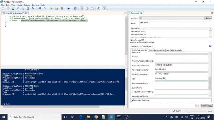This screenshot has height=120, width=214.
Task: Redo the last undone edit
Action: pos(45,9)
